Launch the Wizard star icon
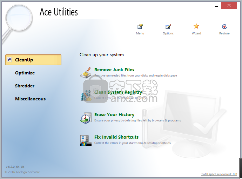The height and width of the screenshot is (179, 242). [x=196, y=26]
